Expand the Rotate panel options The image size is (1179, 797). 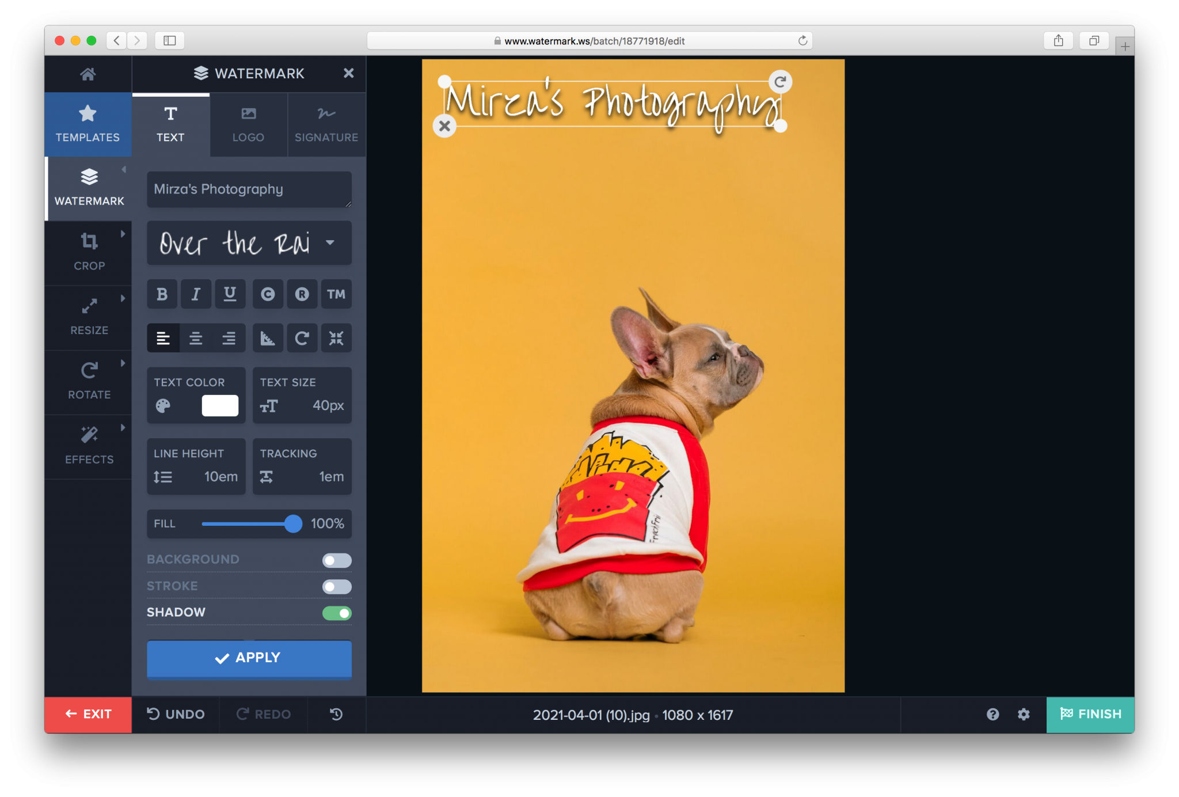pyautogui.click(x=89, y=381)
